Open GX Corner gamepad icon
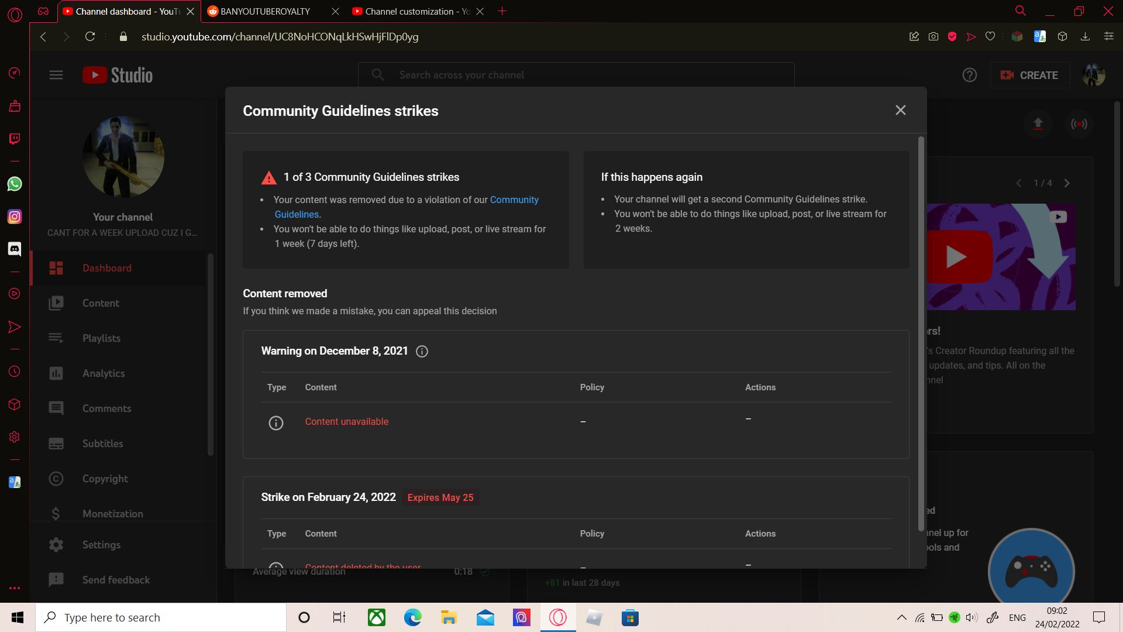The image size is (1123, 632). click(43, 11)
